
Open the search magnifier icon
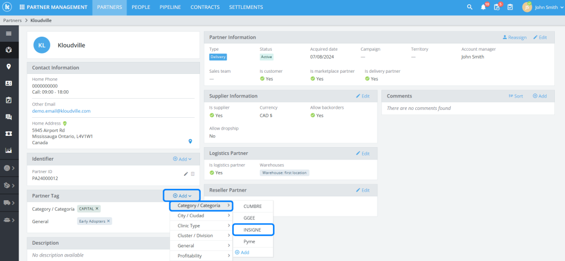coord(470,7)
